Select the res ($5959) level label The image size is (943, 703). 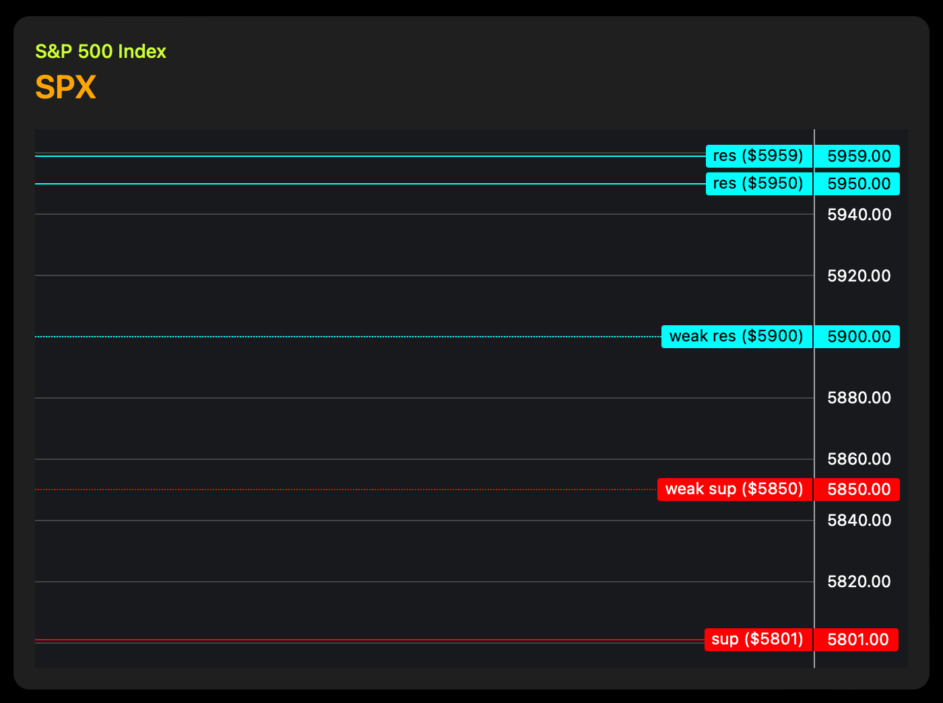[x=759, y=156]
